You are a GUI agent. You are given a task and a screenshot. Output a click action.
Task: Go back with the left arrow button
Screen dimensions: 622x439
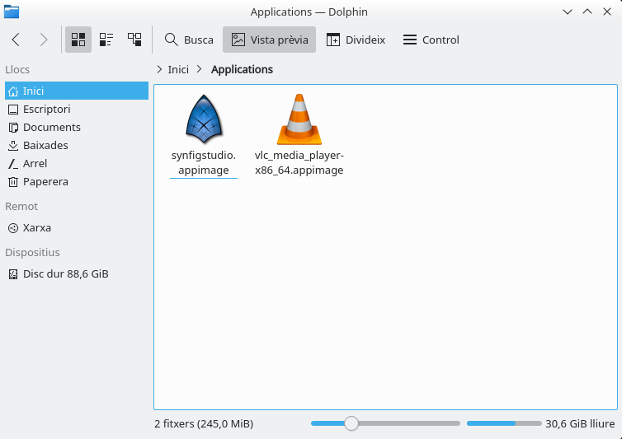pos(16,40)
